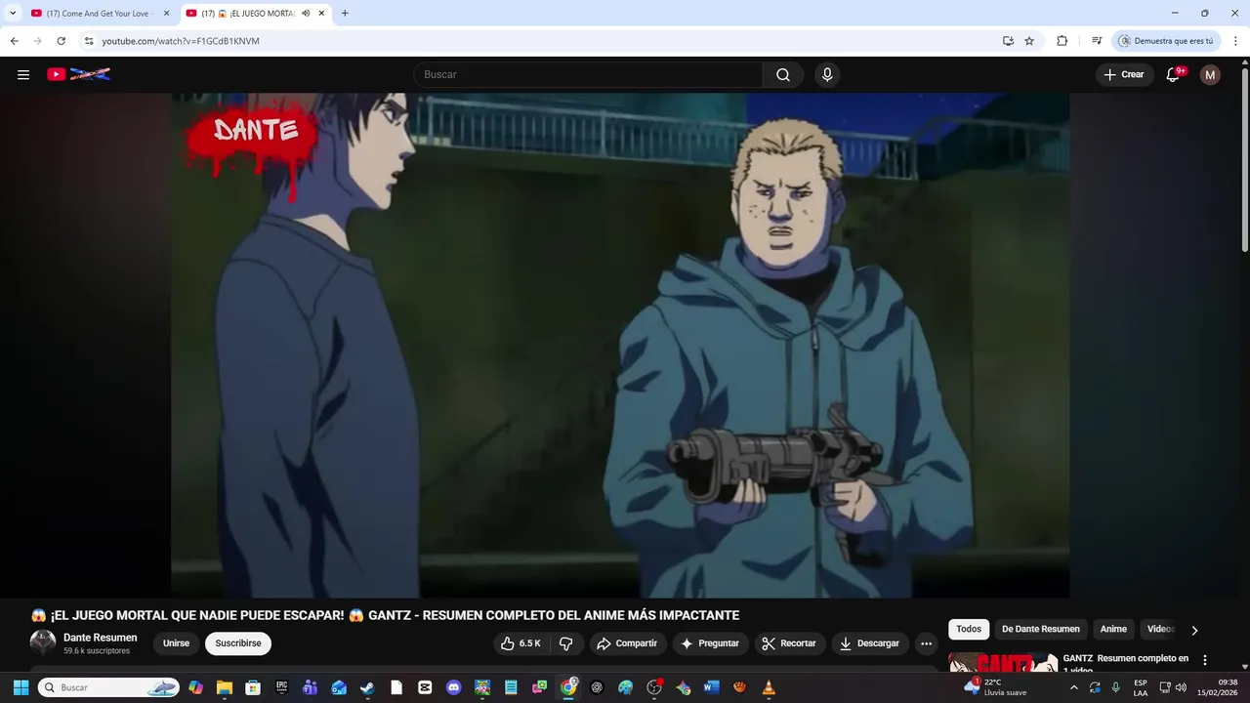Click the video title text
Viewport: 1250px width, 703px height.
(385, 615)
